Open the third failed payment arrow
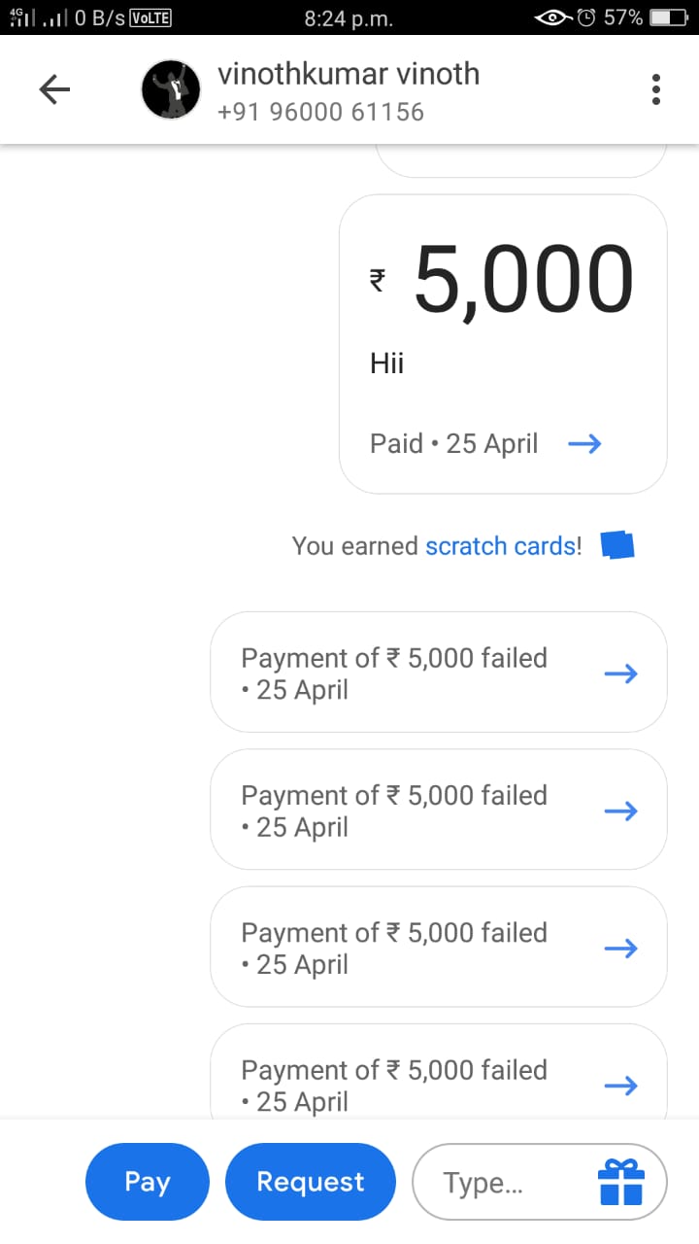This screenshot has height=1244, width=699. (620, 948)
